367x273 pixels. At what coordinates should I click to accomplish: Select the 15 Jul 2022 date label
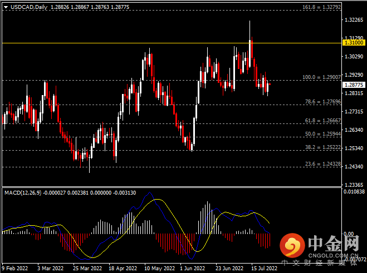[x=264, y=268]
